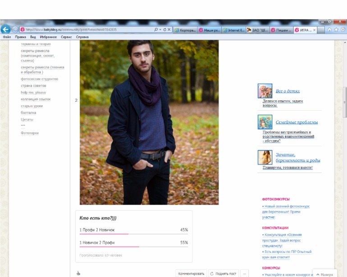Click the 'Все о детях' community thumbnail
Image resolution: width=347 pixels, height=277 pixels.
[265, 91]
